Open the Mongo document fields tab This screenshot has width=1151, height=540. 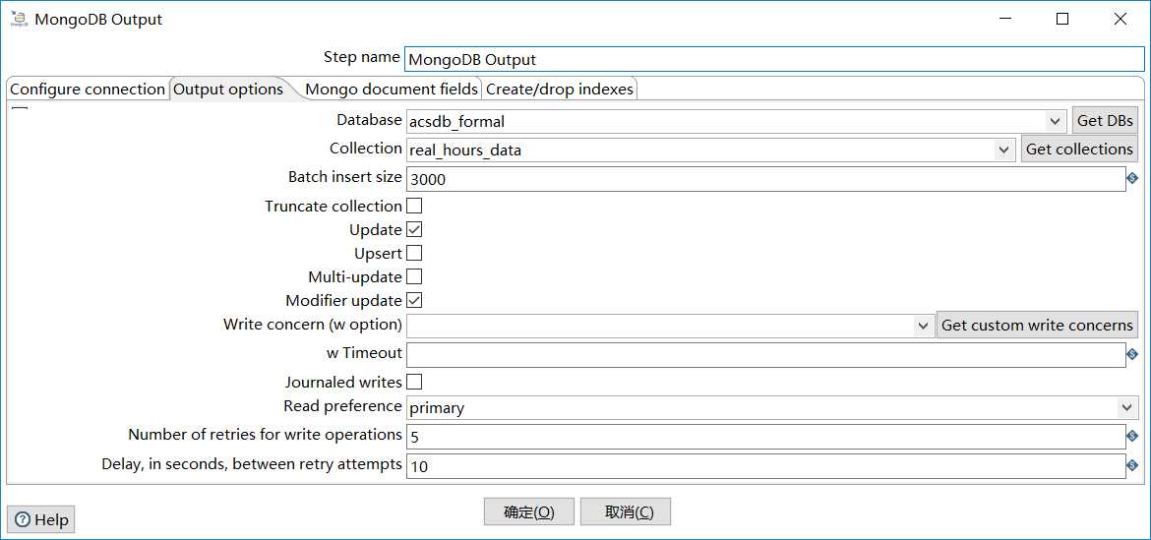pos(391,90)
